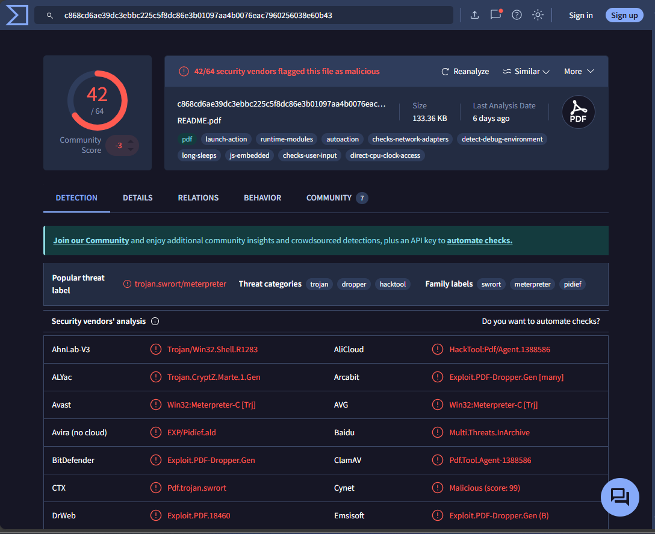Click the Sign in link
This screenshot has height=534, width=655.
[580, 16]
